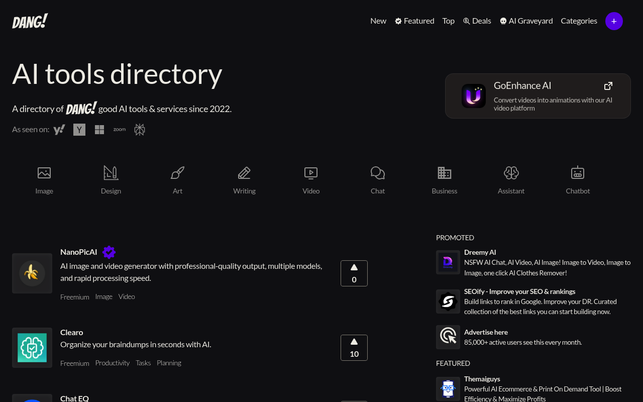Open the GoEnhance AI card title

pos(522,86)
